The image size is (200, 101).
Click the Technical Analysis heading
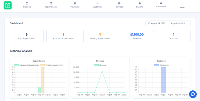click(x=21, y=51)
